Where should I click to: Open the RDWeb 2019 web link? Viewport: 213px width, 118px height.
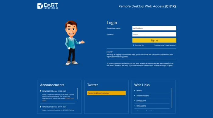[141, 101]
